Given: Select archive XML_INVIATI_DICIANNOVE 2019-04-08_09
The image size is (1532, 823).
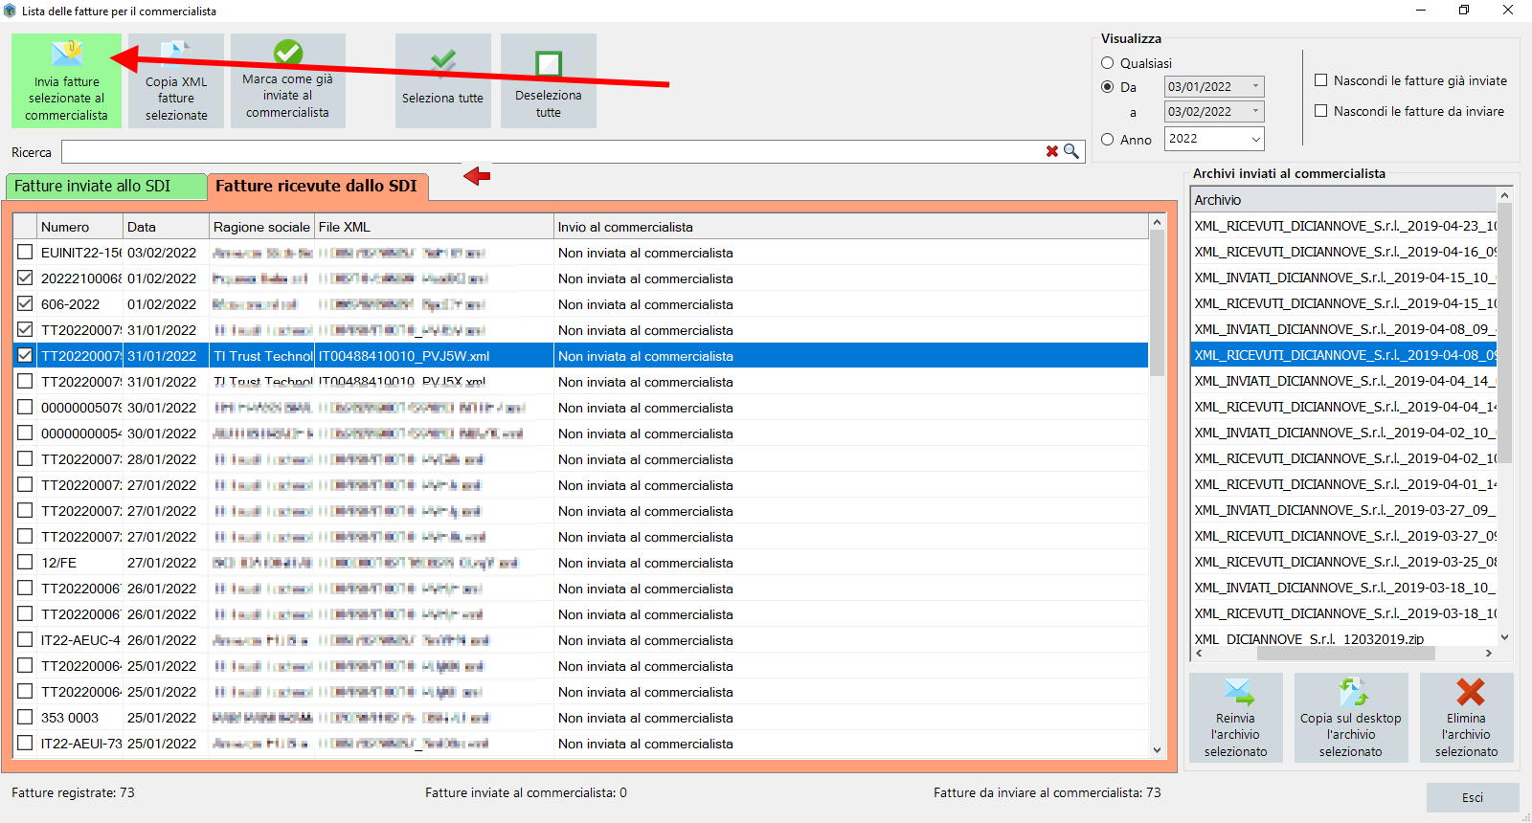Looking at the screenshot, I should tap(1343, 329).
